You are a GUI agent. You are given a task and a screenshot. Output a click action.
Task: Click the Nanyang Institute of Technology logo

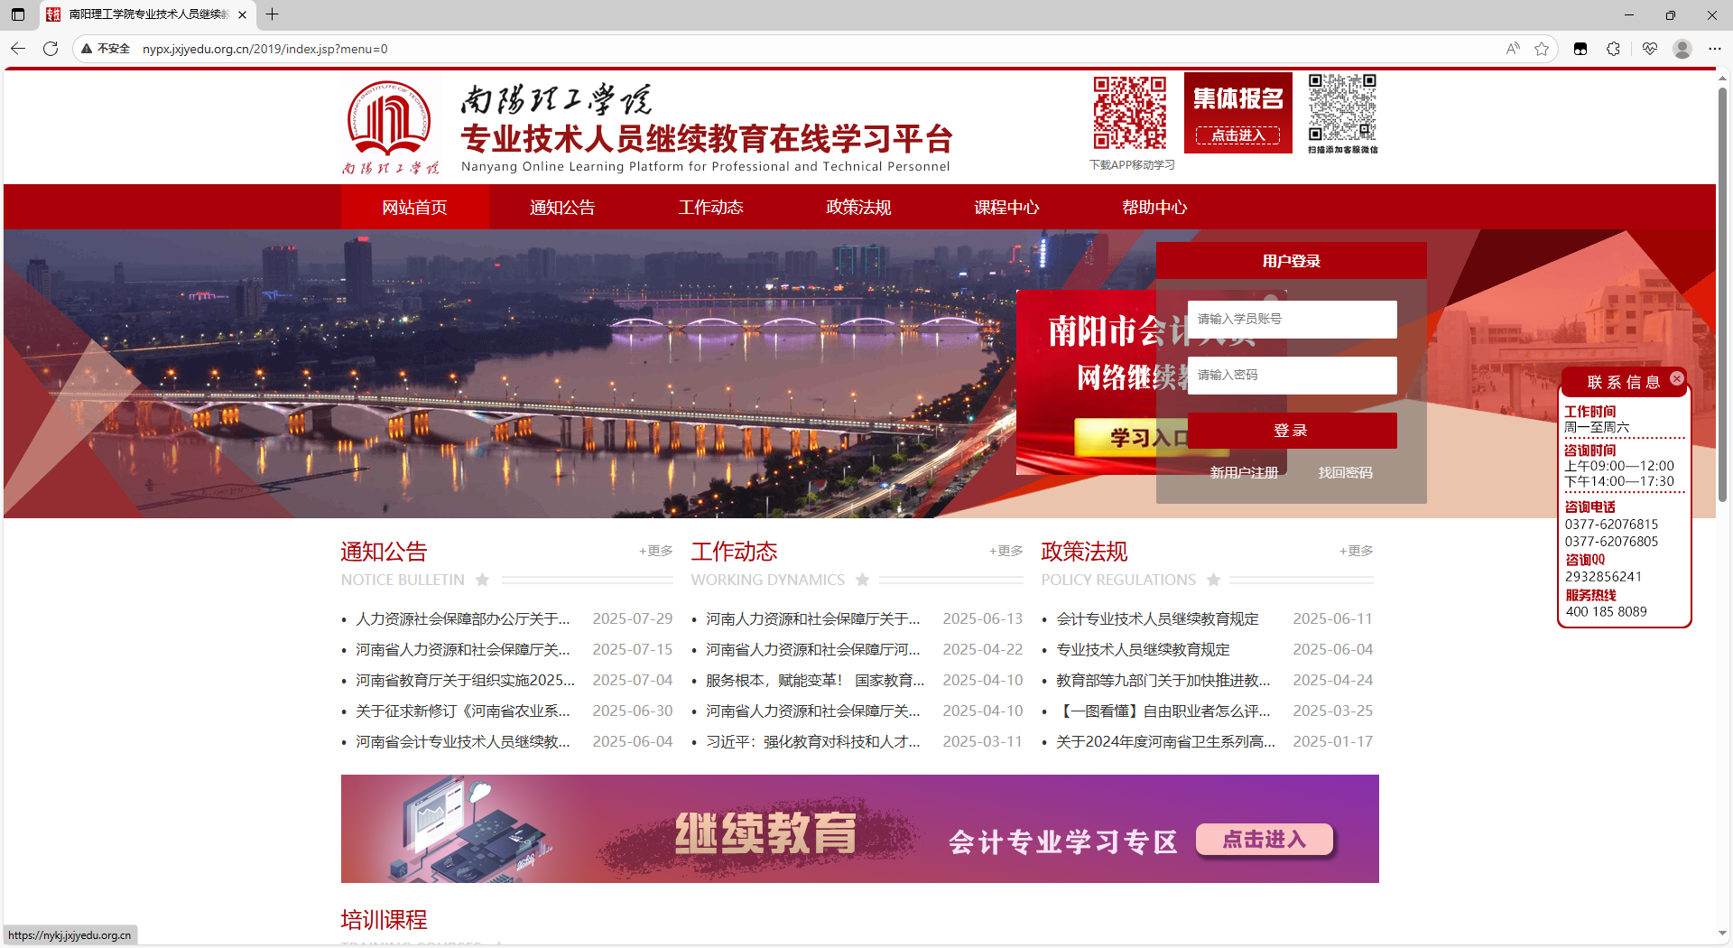tap(390, 127)
